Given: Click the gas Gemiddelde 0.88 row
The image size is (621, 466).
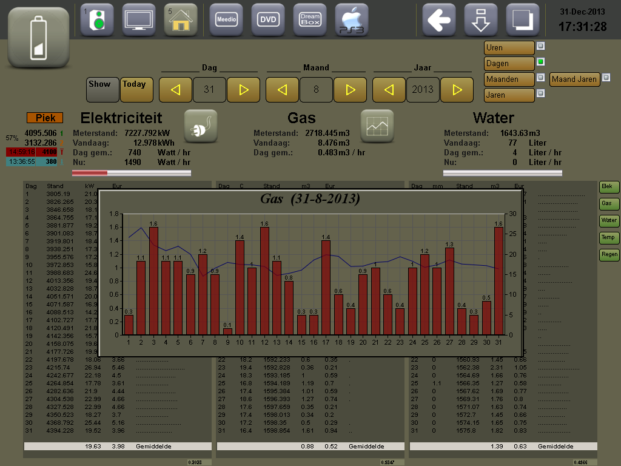Looking at the screenshot, I should [x=310, y=446].
